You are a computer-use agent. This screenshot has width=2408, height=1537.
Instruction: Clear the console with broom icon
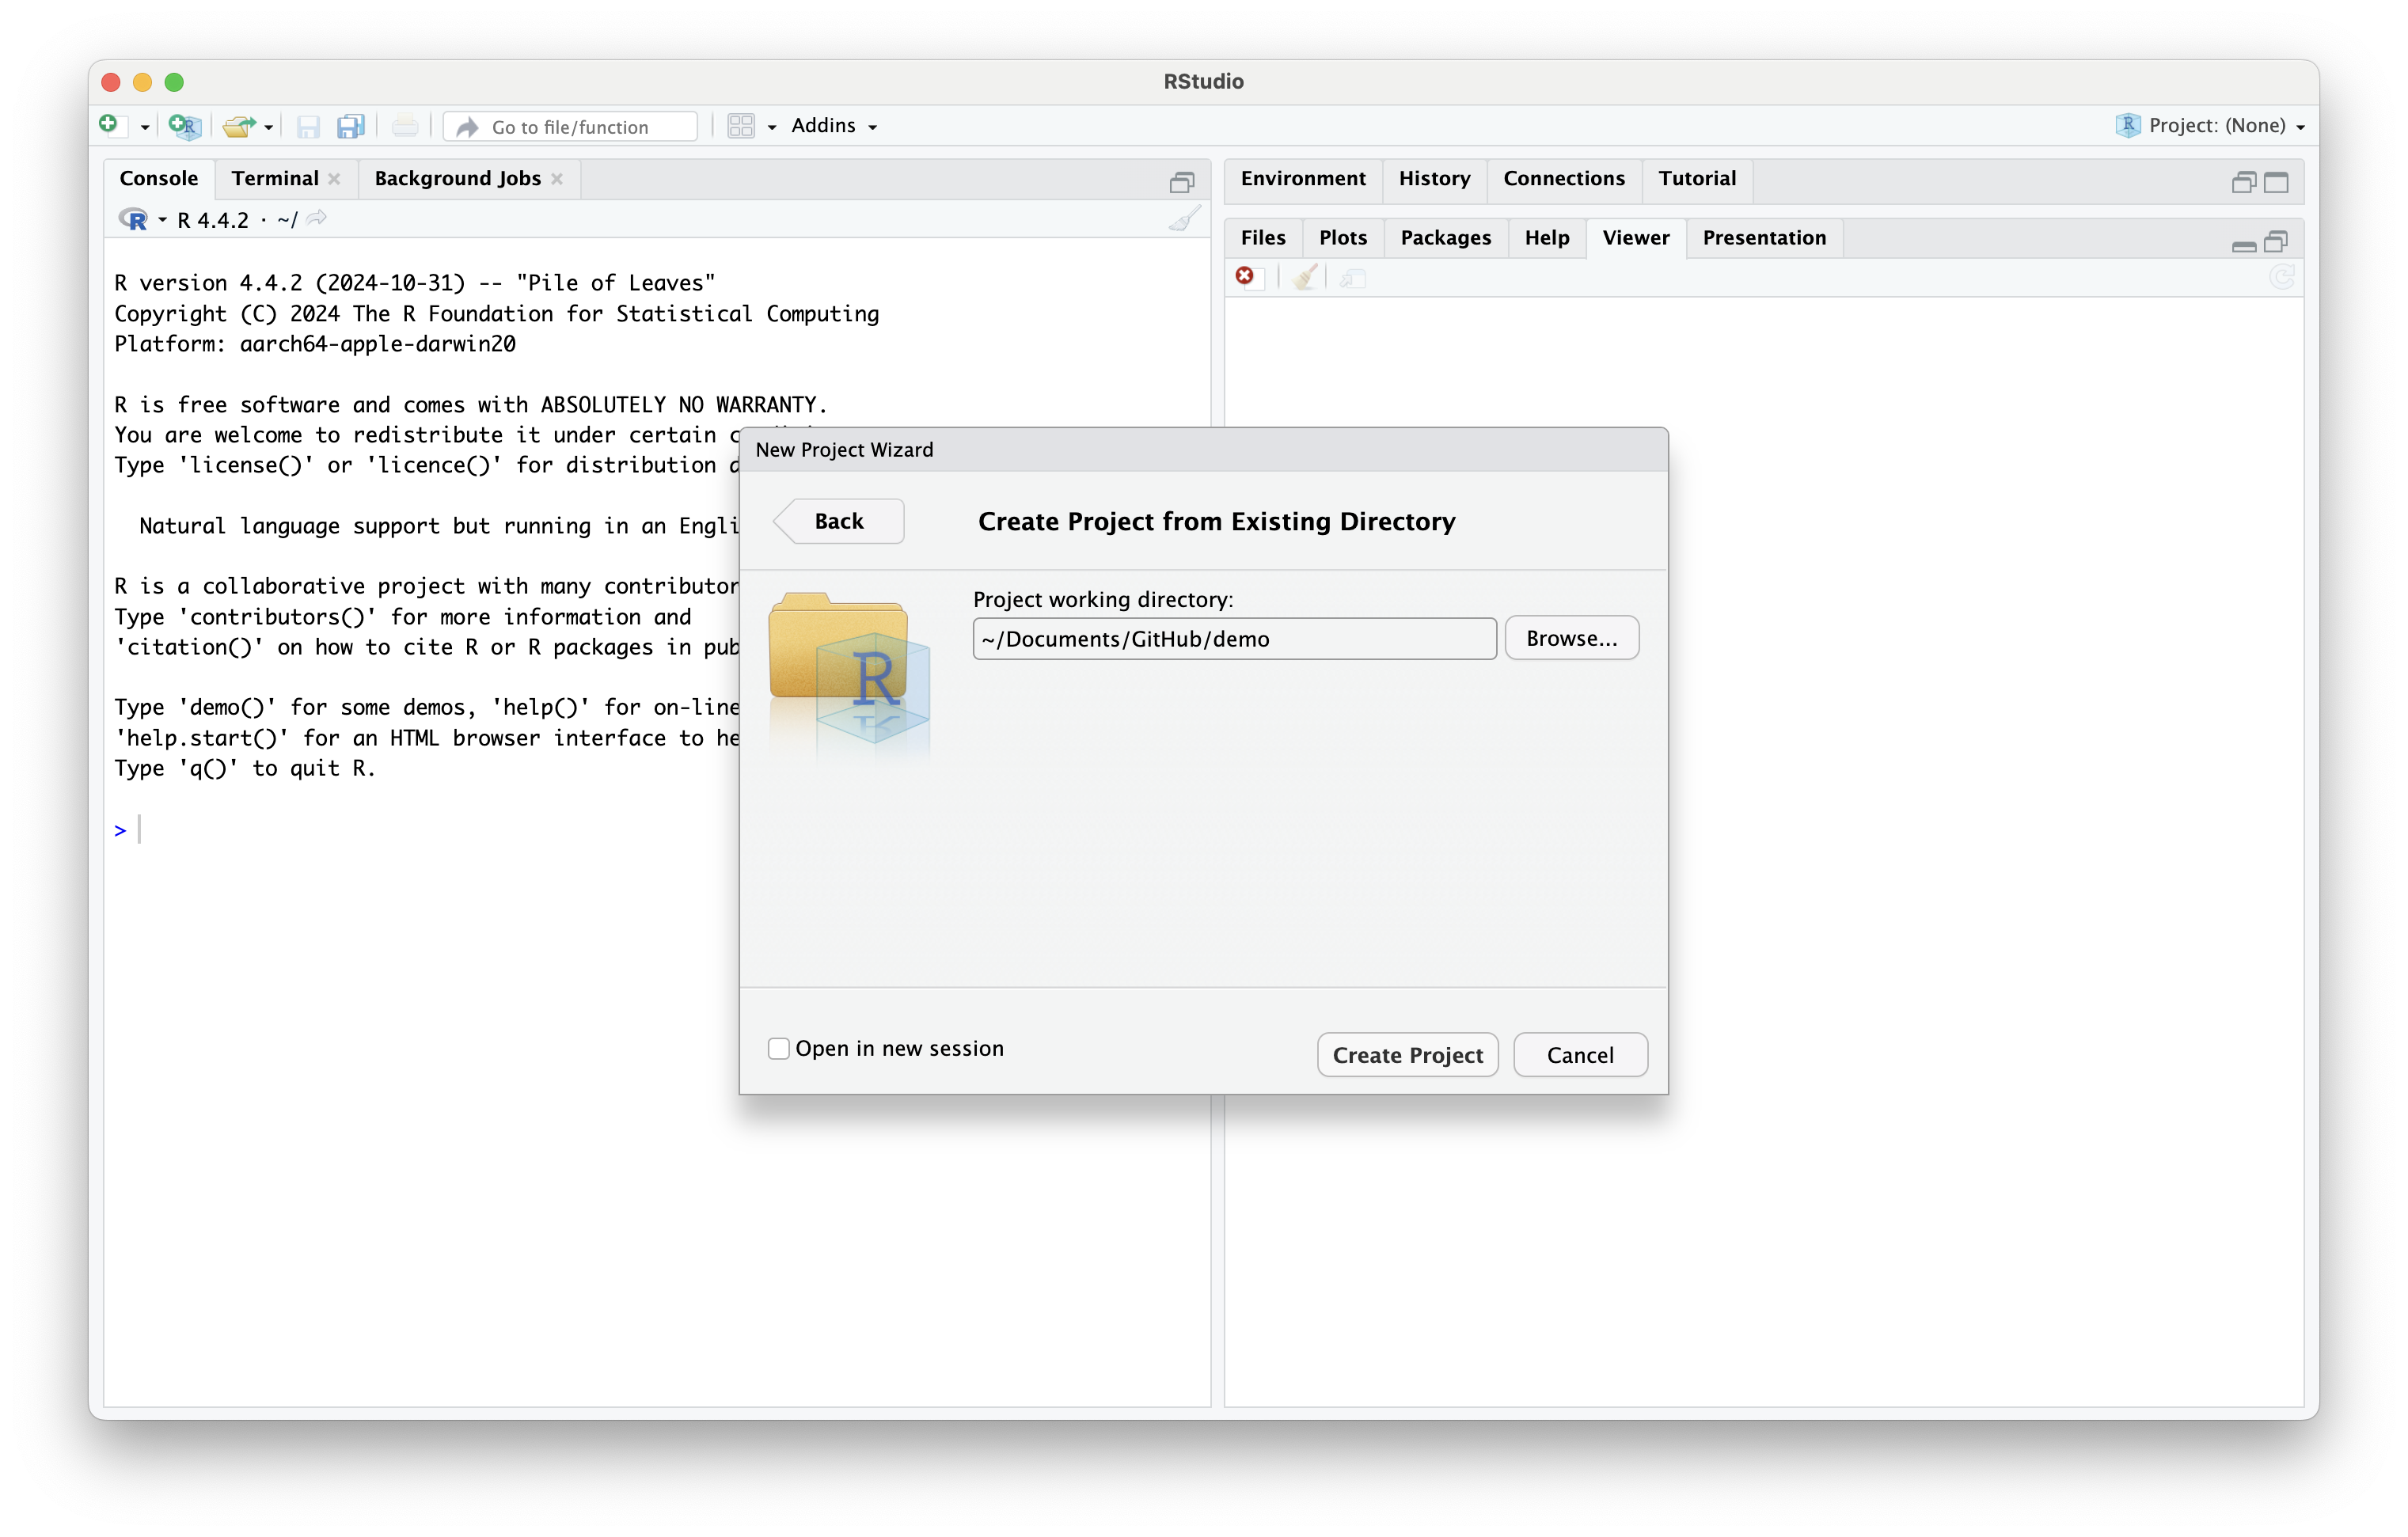coord(1184,219)
